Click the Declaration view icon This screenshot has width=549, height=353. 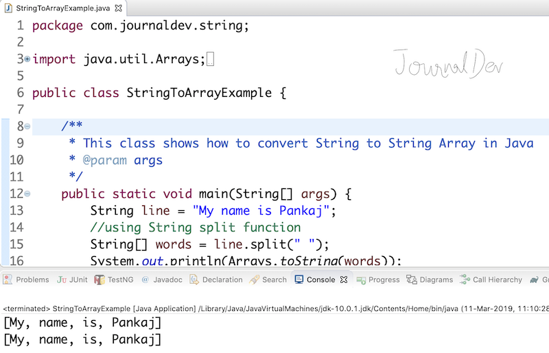tap(194, 280)
